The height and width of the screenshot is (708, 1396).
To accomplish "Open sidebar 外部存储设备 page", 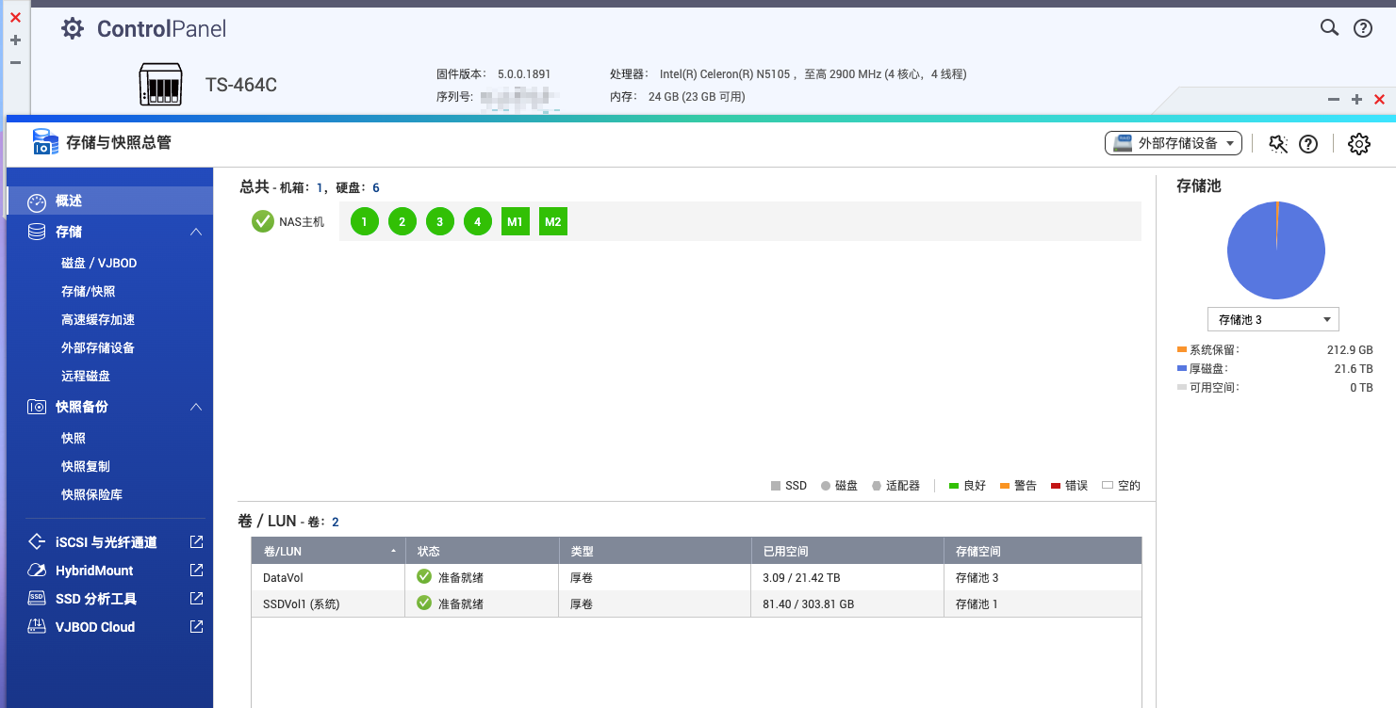I will pyautogui.click(x=98, y=347).
